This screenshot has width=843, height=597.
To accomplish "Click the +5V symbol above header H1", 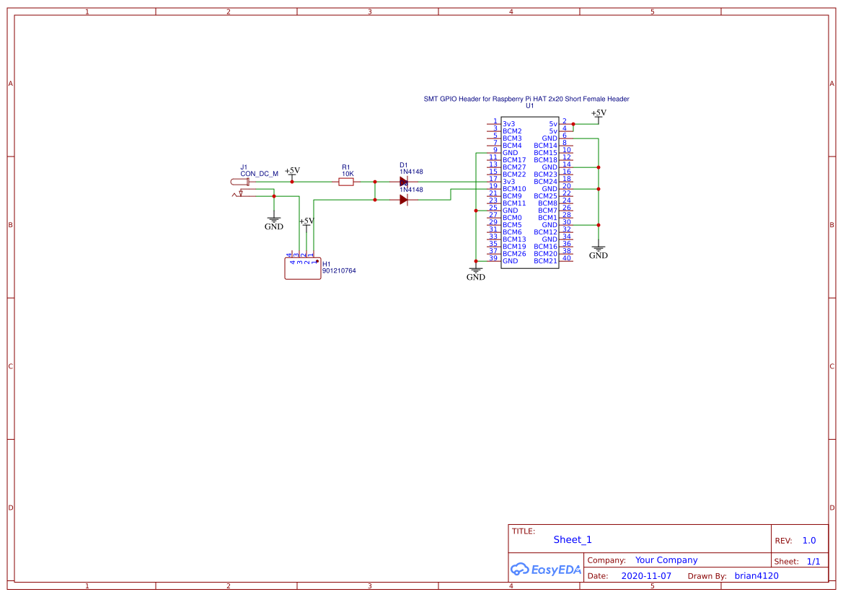I will pos(306,224).
